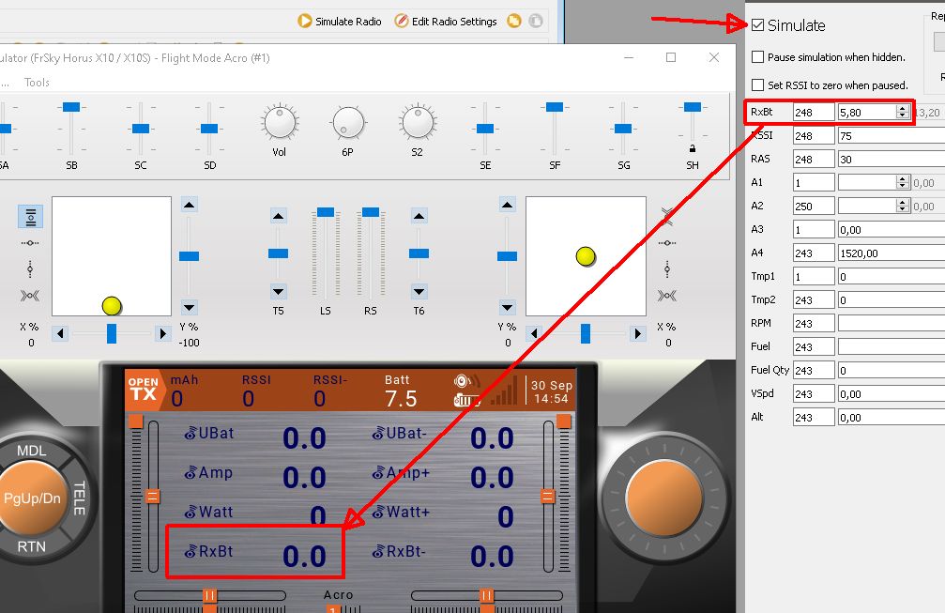The height and width of the screenshot is (613, 945).
Task: Click right stick horizontal trim right arrow
Action: pyautogui.click(x=637, y=333)
